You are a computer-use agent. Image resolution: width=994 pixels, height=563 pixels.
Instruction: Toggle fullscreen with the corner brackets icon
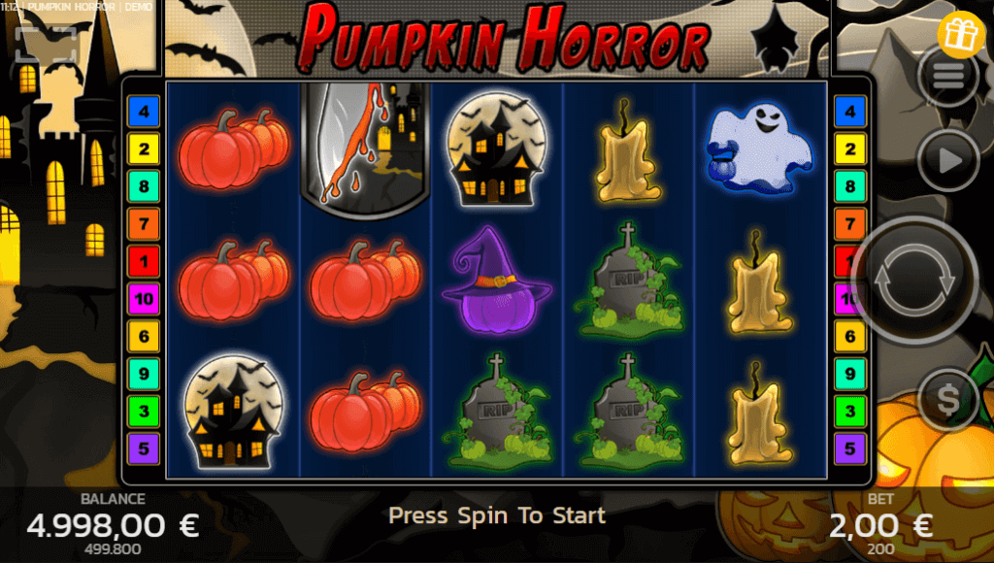click(46, 44)
